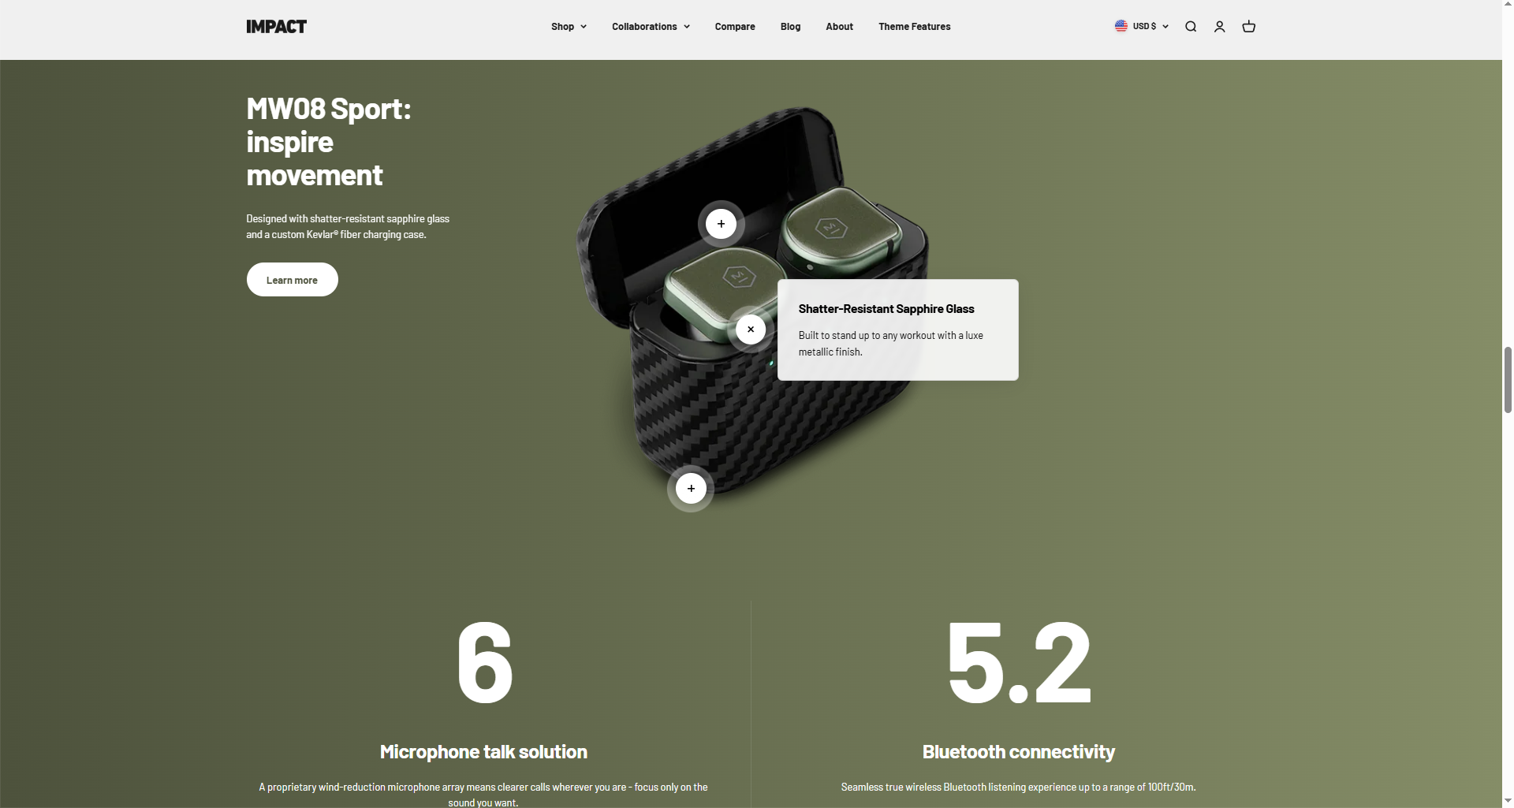1514x808 pixels.
Task: Click the scrollbar up arrow
Action: click(x=1508, y=6)
